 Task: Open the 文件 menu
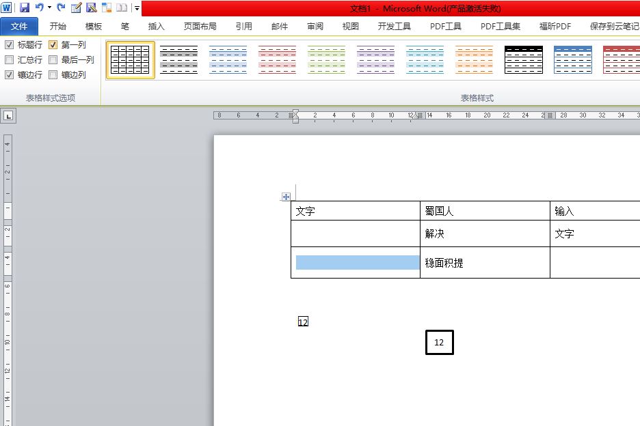coord(19,26)
